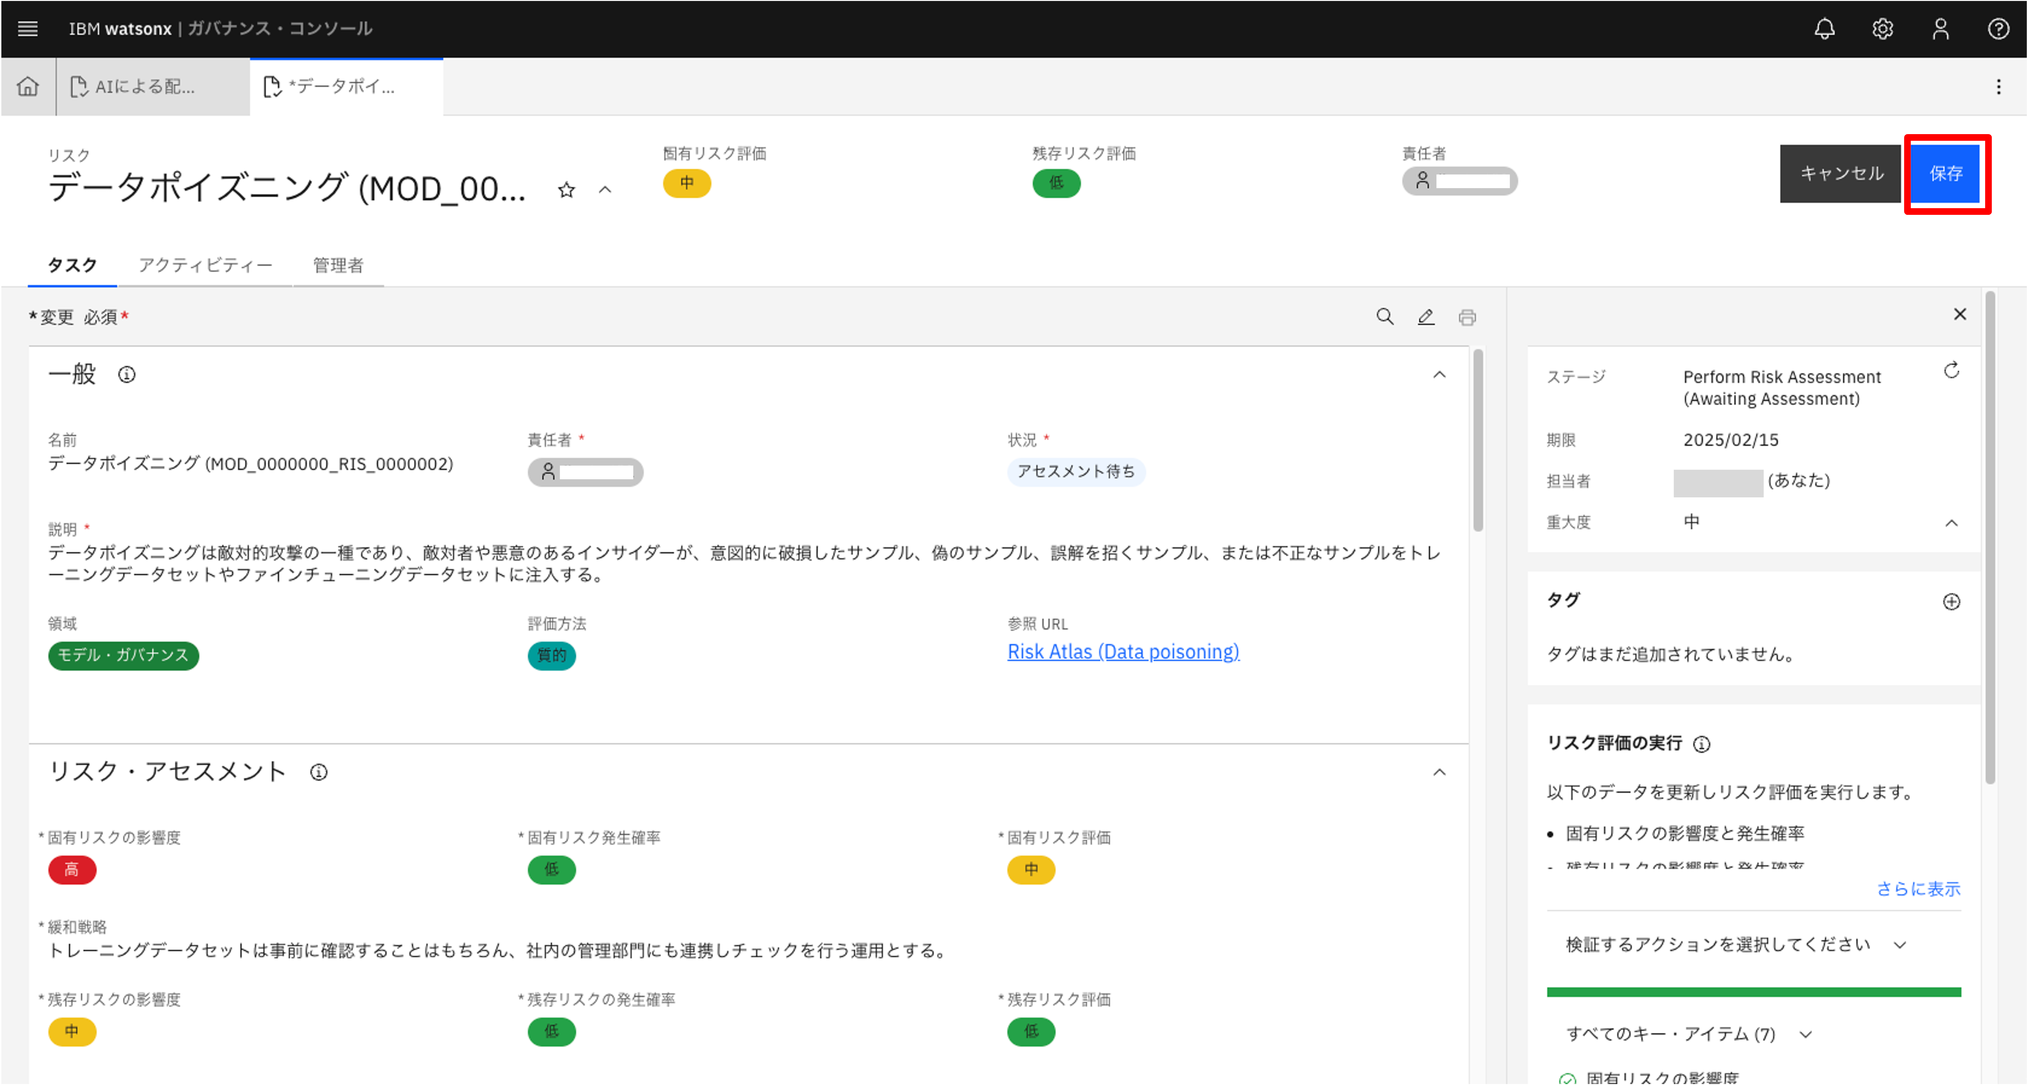Collapse the 一般 section
This screenshot has width=2027, height=1085.
click(x=1439, y=375)
